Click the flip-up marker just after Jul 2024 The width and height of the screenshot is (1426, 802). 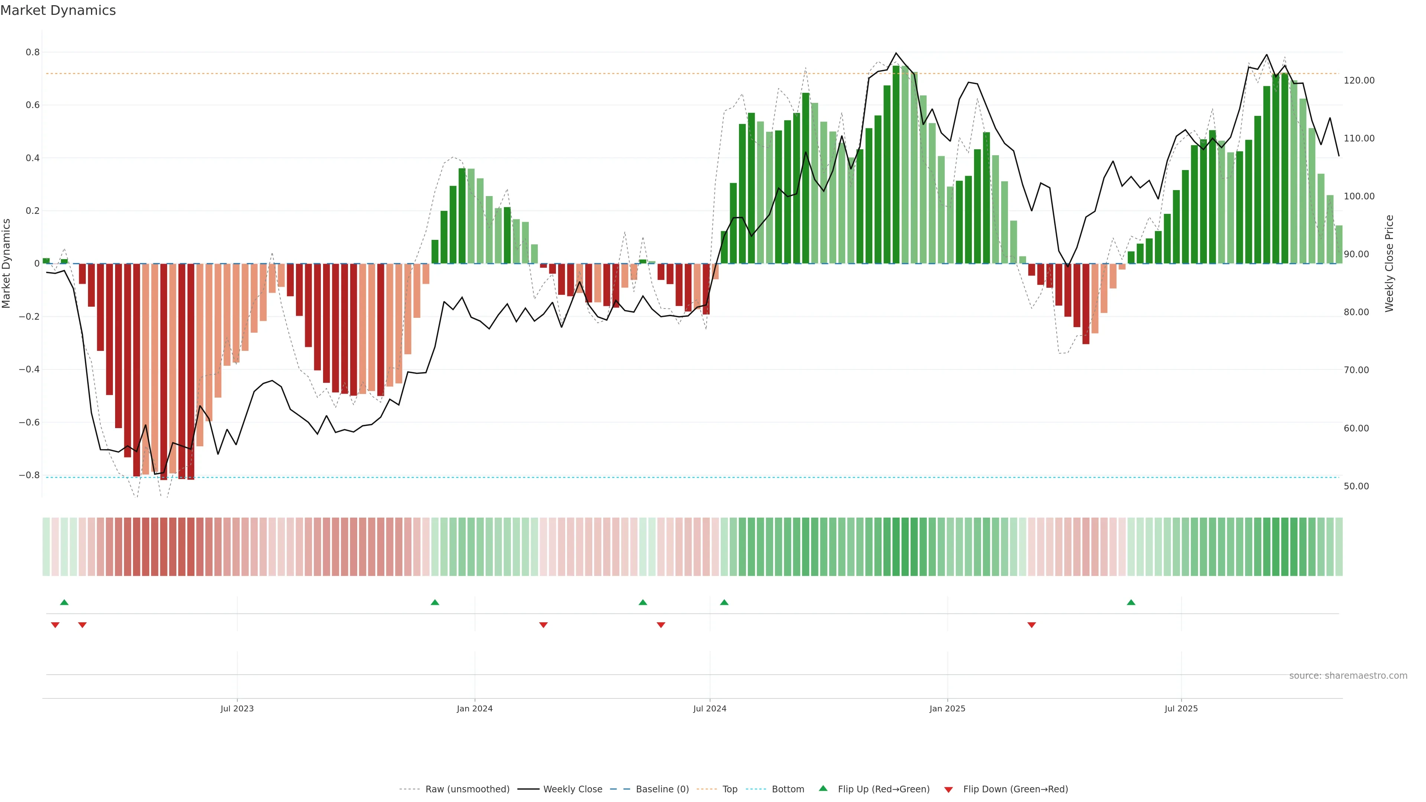click(724, 602)
